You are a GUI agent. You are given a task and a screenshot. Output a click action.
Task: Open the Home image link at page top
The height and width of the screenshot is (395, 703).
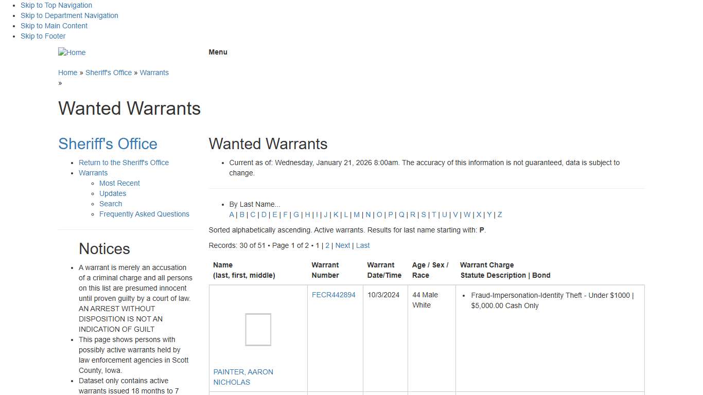click(72, 52)
